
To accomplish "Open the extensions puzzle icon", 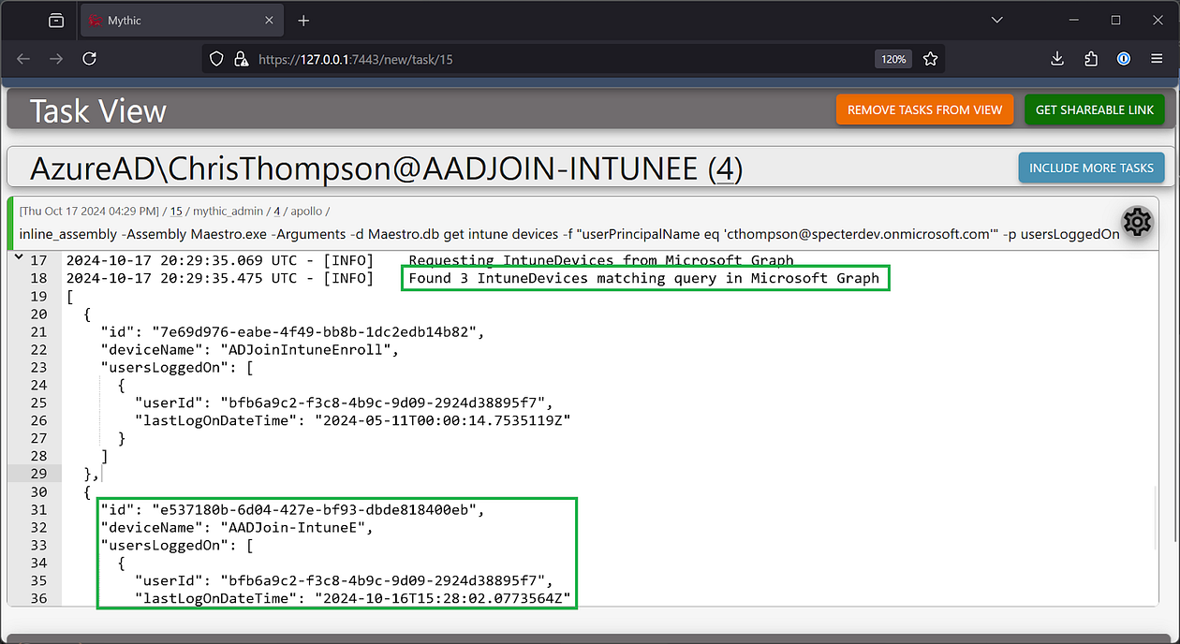I will pos(1091,59).
